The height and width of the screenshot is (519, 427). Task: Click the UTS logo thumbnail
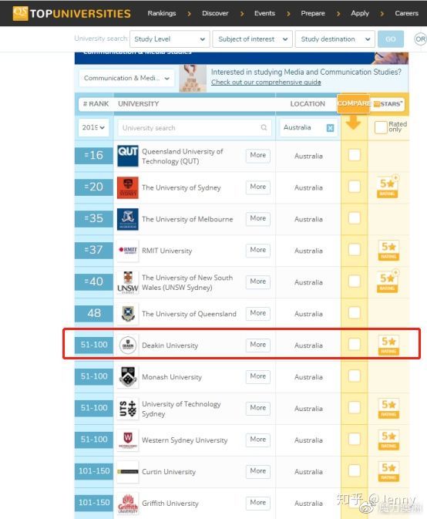click(x=128, y=409)
